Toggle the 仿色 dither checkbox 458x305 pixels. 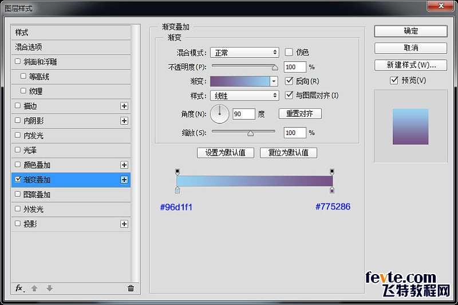289,52
